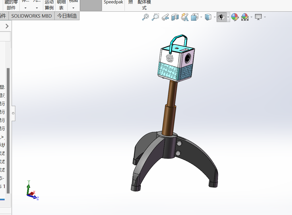This screenshot has width=292, height=215.
Task: Click Apply Scene icon
Action: pyautogui.click(x=245, y=17)
